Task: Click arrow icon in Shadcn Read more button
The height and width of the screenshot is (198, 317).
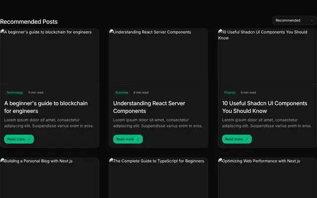Action: tap(247, 139)
